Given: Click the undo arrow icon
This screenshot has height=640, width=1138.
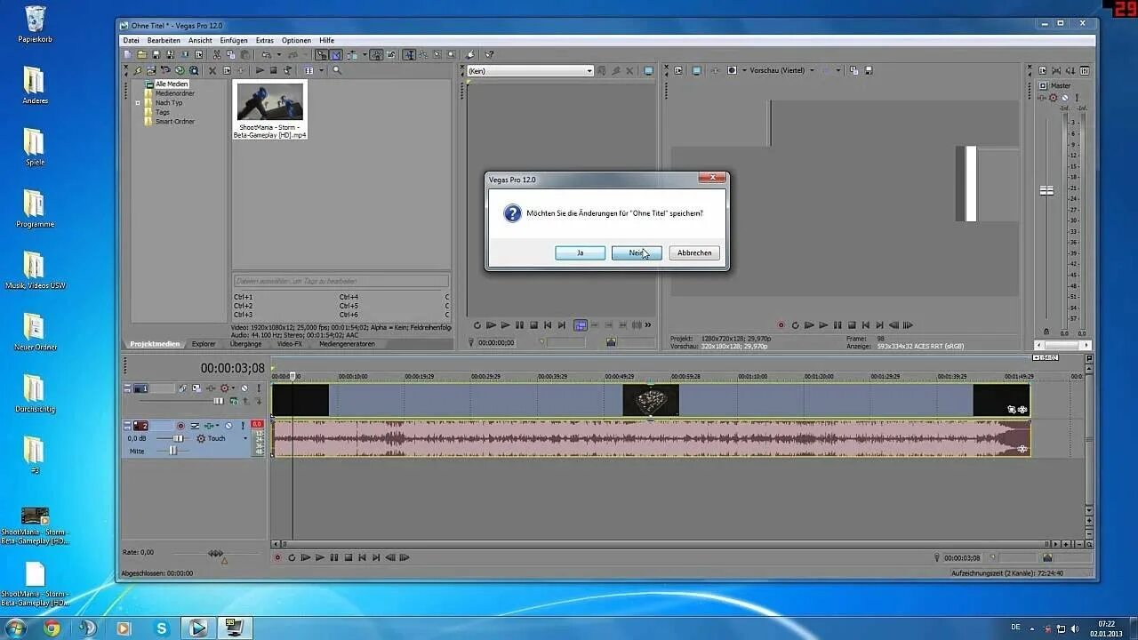Looking at the screenshot, I should coord(266,55).
